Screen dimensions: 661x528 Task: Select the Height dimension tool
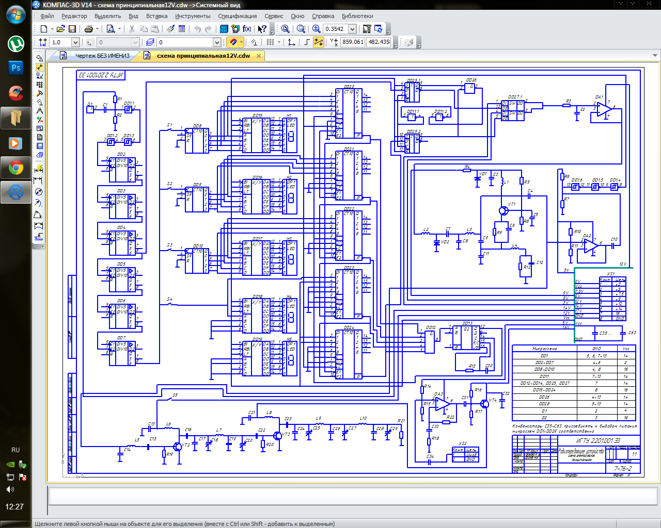pyautogui.click(x=39, y=237)
